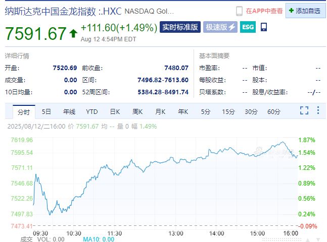Select the 周K chart tab
The width and height of the screenshot is (327, 242).
(x=137, y=112)
